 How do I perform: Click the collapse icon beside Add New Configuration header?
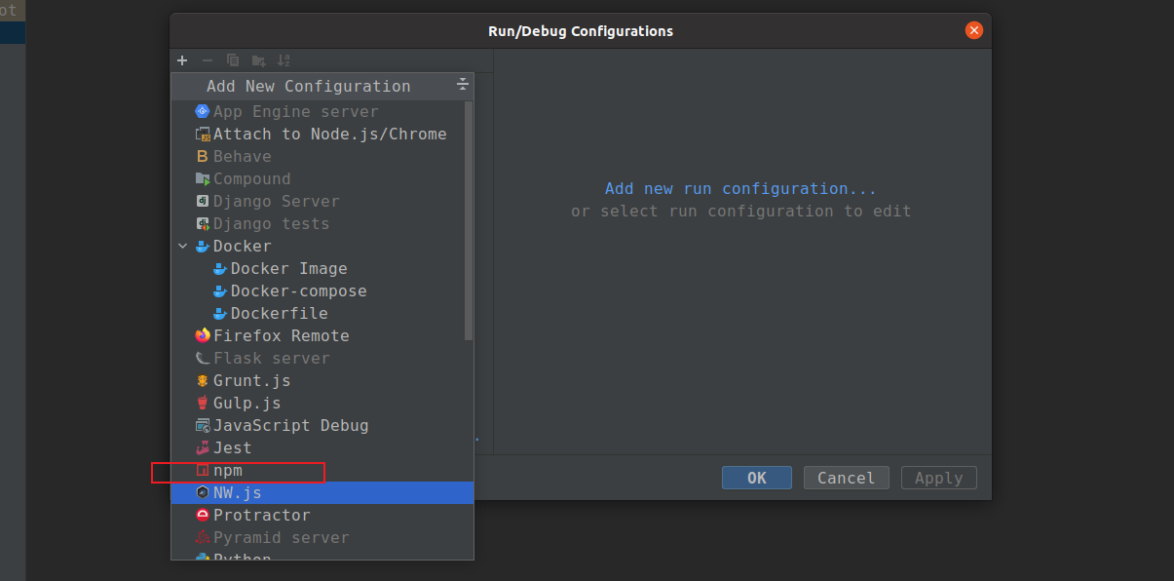(463, 86)
